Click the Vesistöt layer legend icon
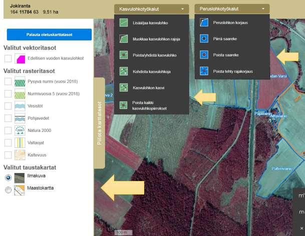This screenshot has width=305, height=236. click(x=20, y=106)
